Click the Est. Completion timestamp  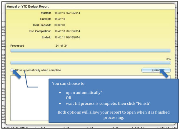pos(67,31)
